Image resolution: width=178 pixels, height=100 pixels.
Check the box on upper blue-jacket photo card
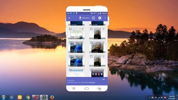point(70,42)
